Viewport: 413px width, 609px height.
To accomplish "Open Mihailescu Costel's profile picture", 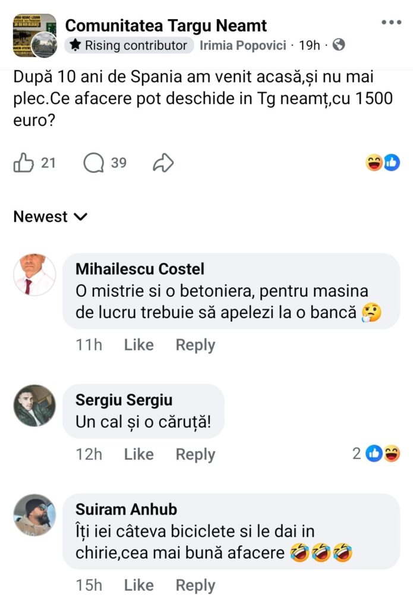I will pos(34,275).
